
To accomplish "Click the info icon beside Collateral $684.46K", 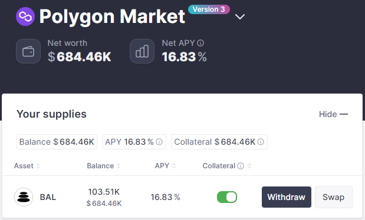I will pyautogui.click(x=261, y=142).
